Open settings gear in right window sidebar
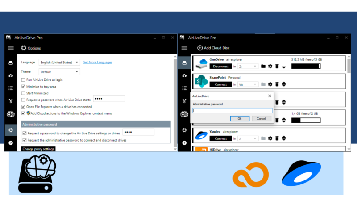The image size is (357, 201). 184,130
